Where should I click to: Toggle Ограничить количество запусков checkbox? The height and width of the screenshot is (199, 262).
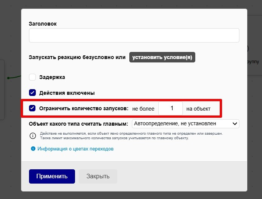[32, 108]
